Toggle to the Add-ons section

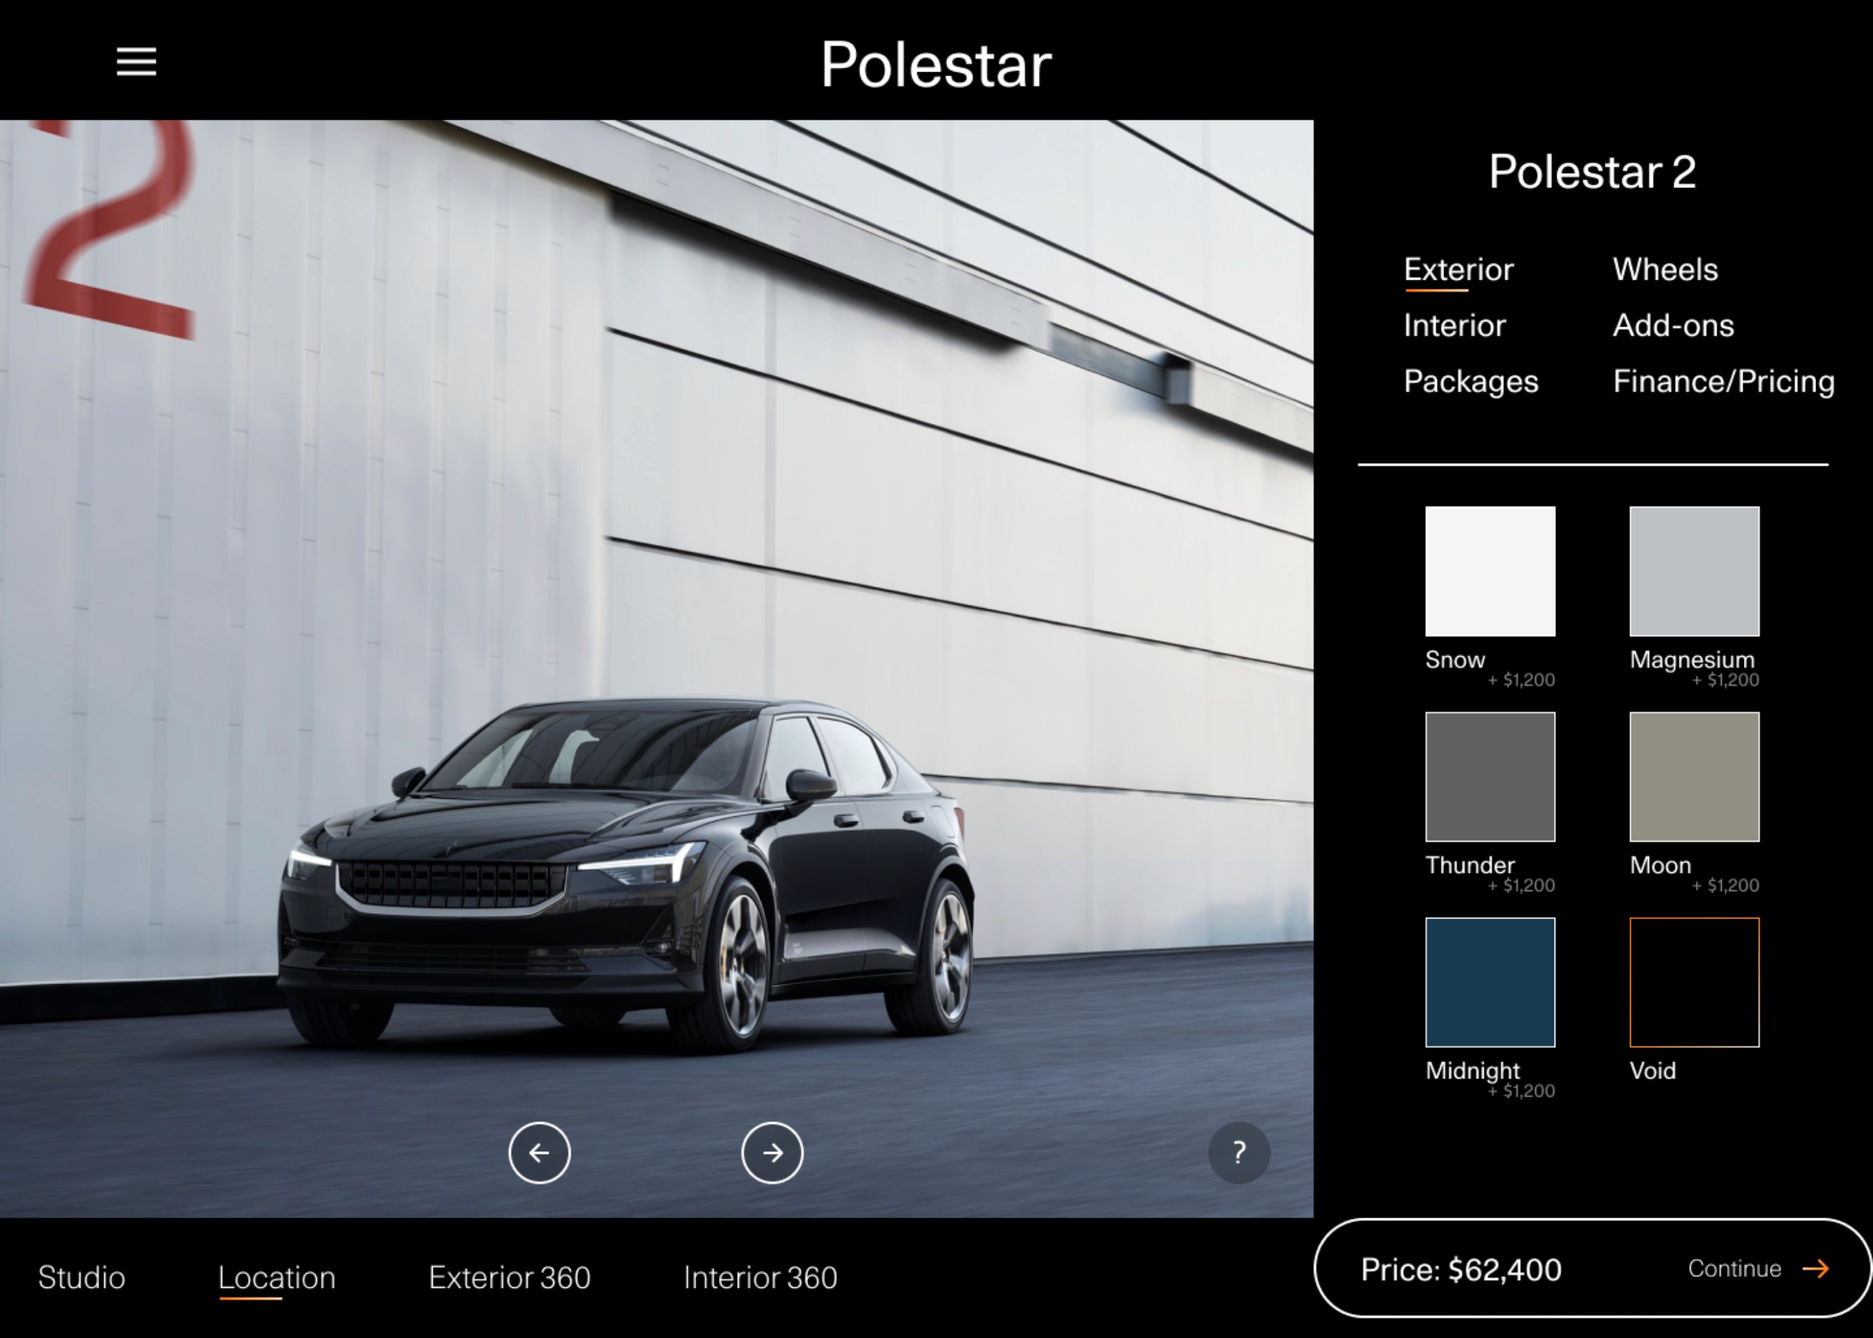[1672, 324]
